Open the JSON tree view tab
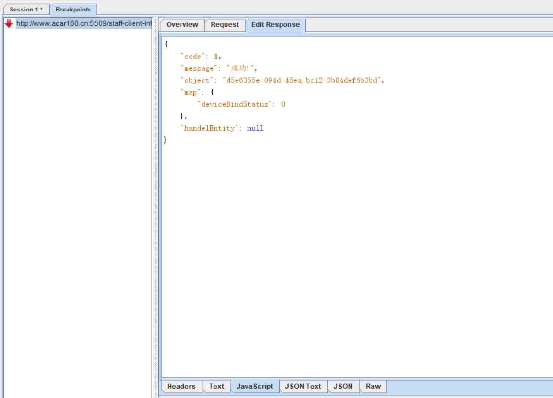This screenshot has width=553, height=398. click(343, 387)
